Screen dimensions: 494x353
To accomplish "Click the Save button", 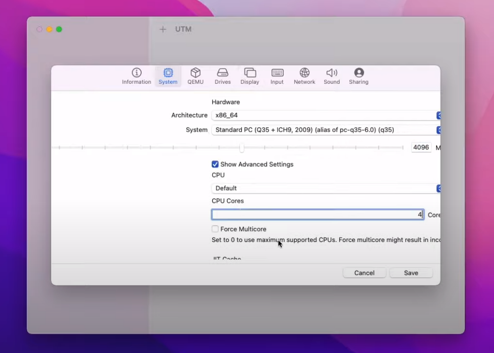I will 411,273.
